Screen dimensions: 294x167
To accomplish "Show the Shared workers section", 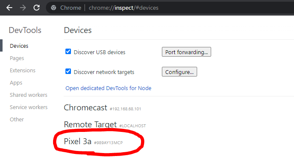I will (x=28, y=95).
